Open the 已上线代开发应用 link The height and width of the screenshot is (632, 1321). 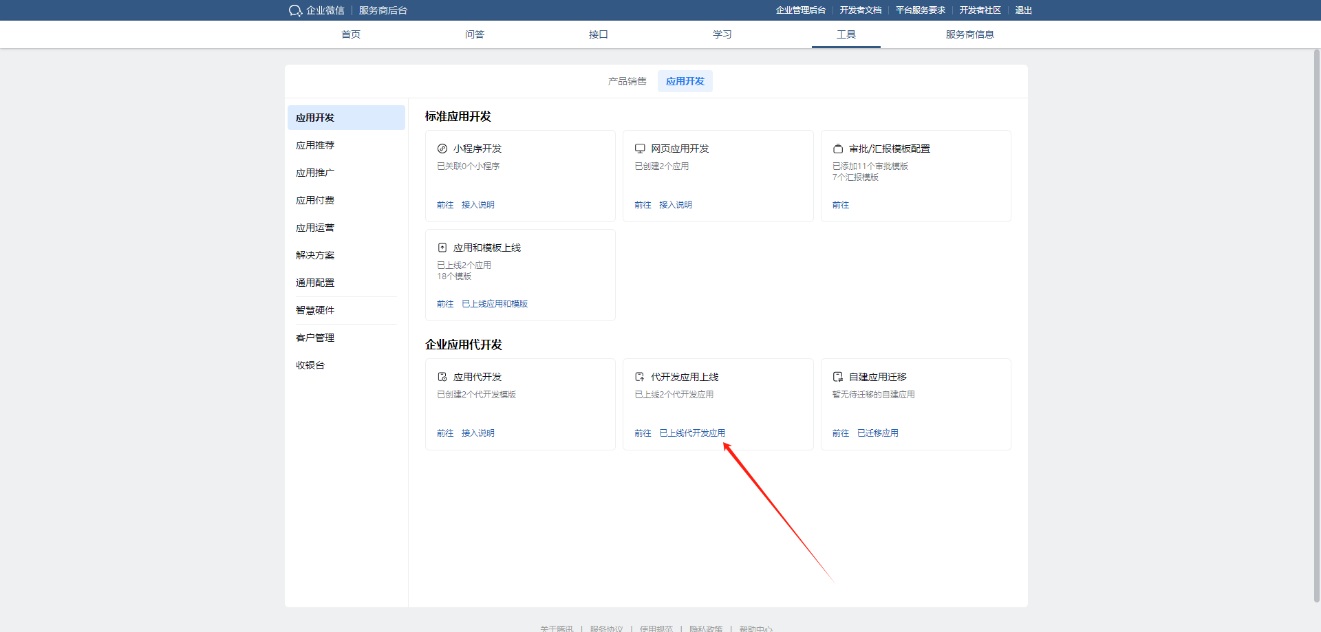tap(692, 433)
